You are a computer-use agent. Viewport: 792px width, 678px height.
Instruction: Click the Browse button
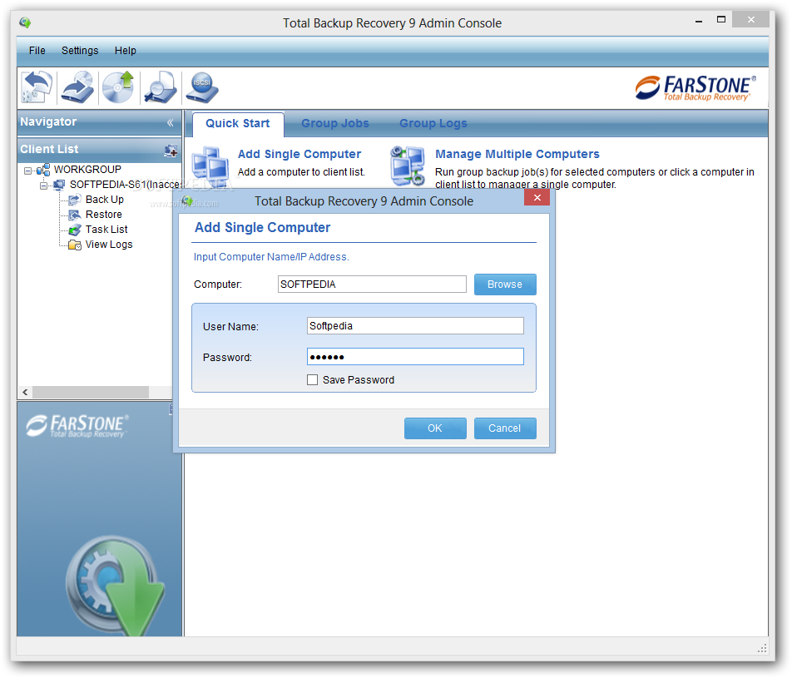click(505, 285)
